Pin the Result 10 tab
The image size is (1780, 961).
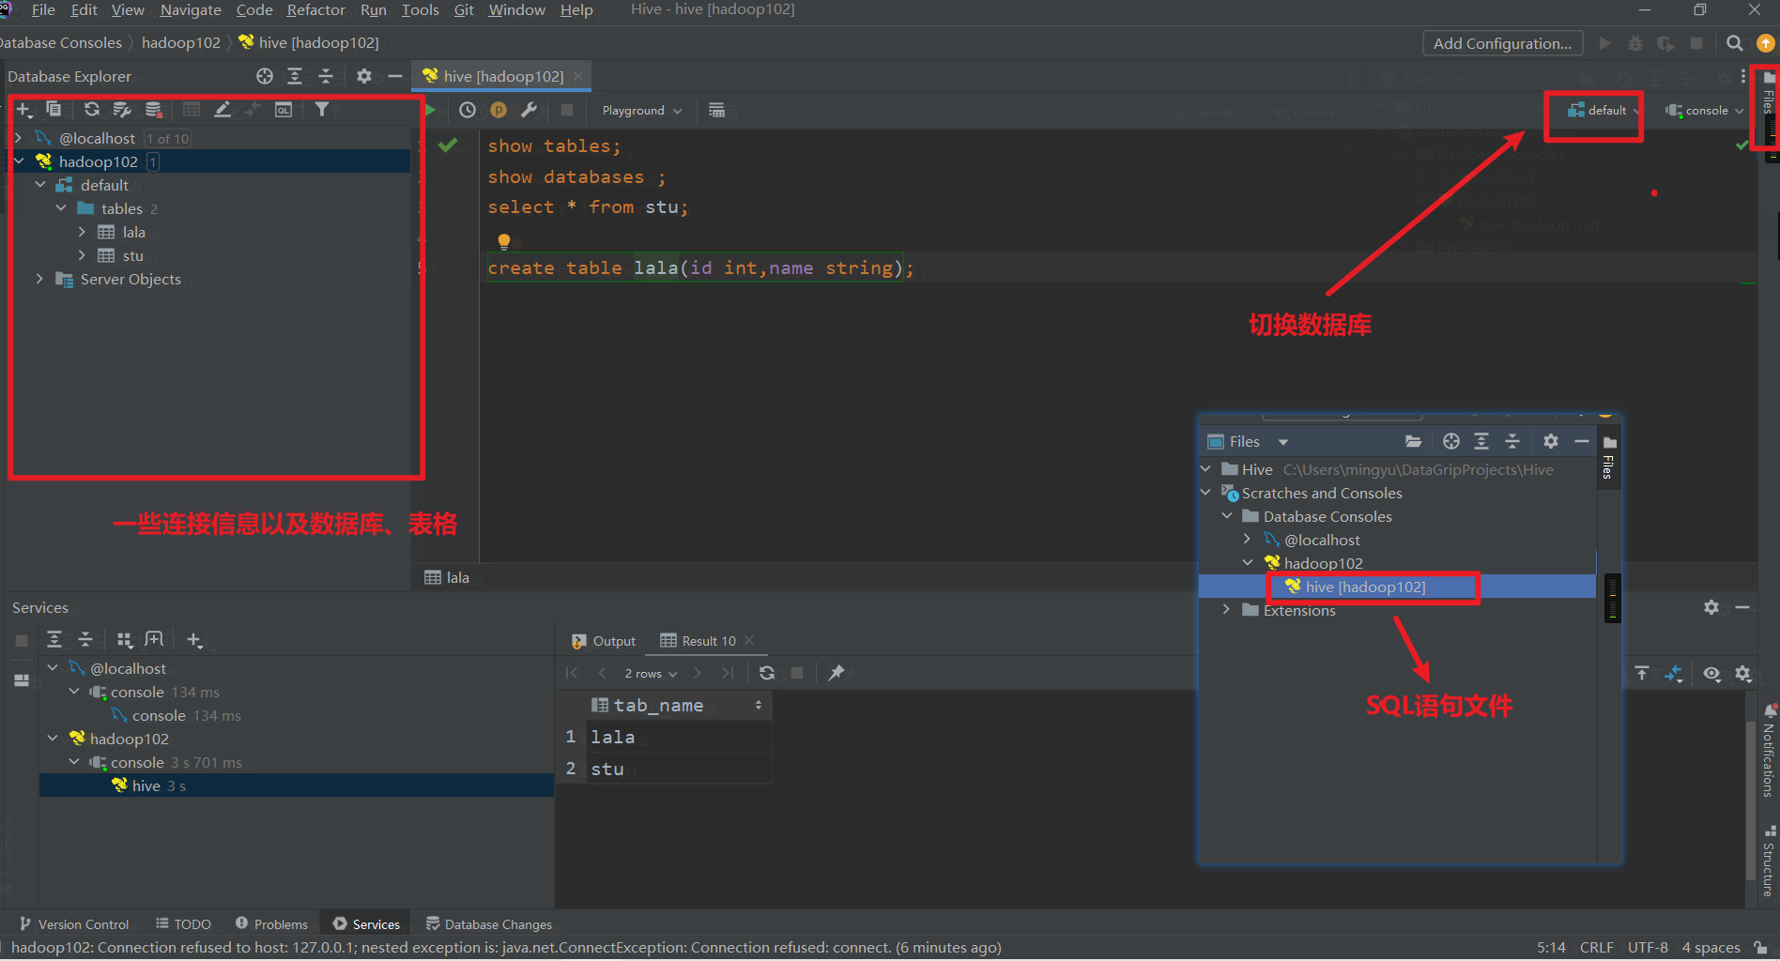836,673
